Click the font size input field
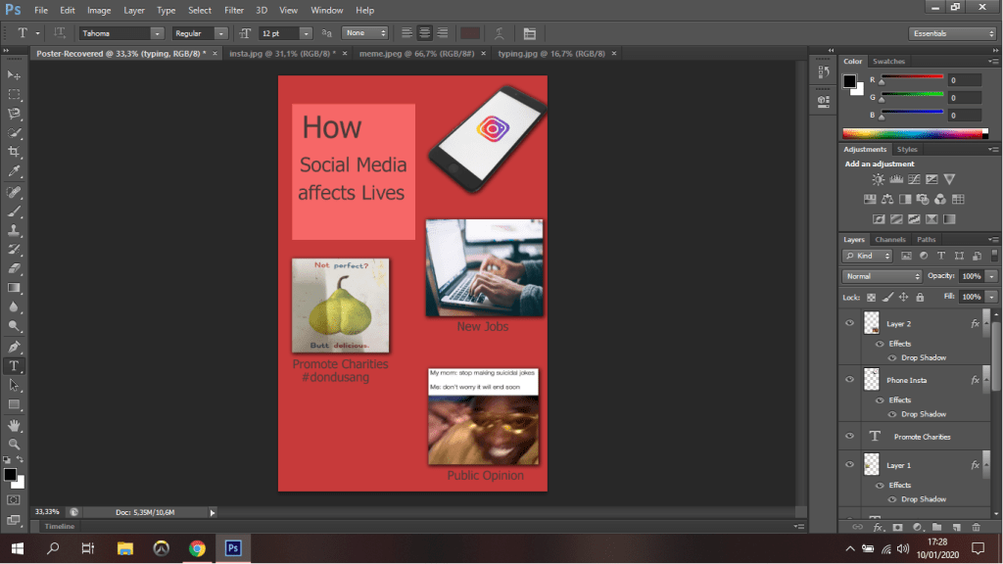The width and height of the screenshot is (1003, 564). click(279, 33)
